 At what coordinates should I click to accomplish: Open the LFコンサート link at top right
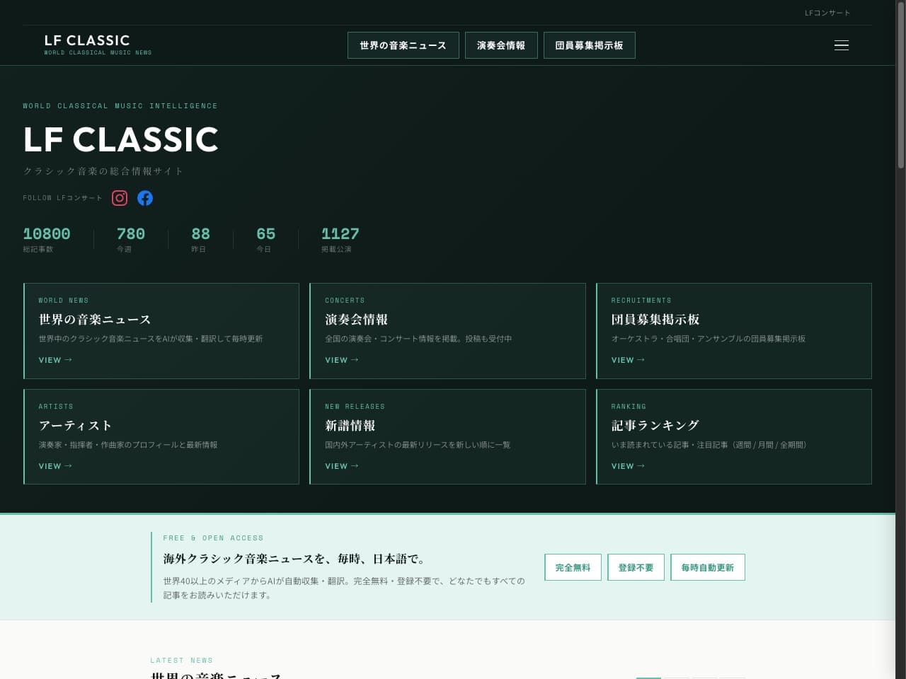click(827, 13)
